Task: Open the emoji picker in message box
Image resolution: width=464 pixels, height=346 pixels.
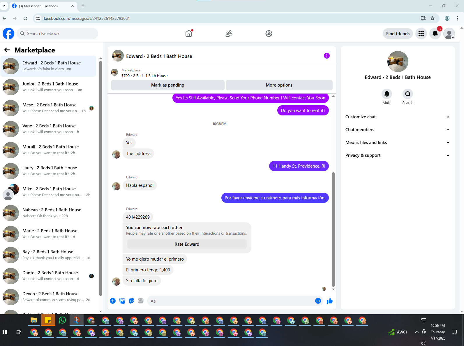Action: [x=318, y=301]
